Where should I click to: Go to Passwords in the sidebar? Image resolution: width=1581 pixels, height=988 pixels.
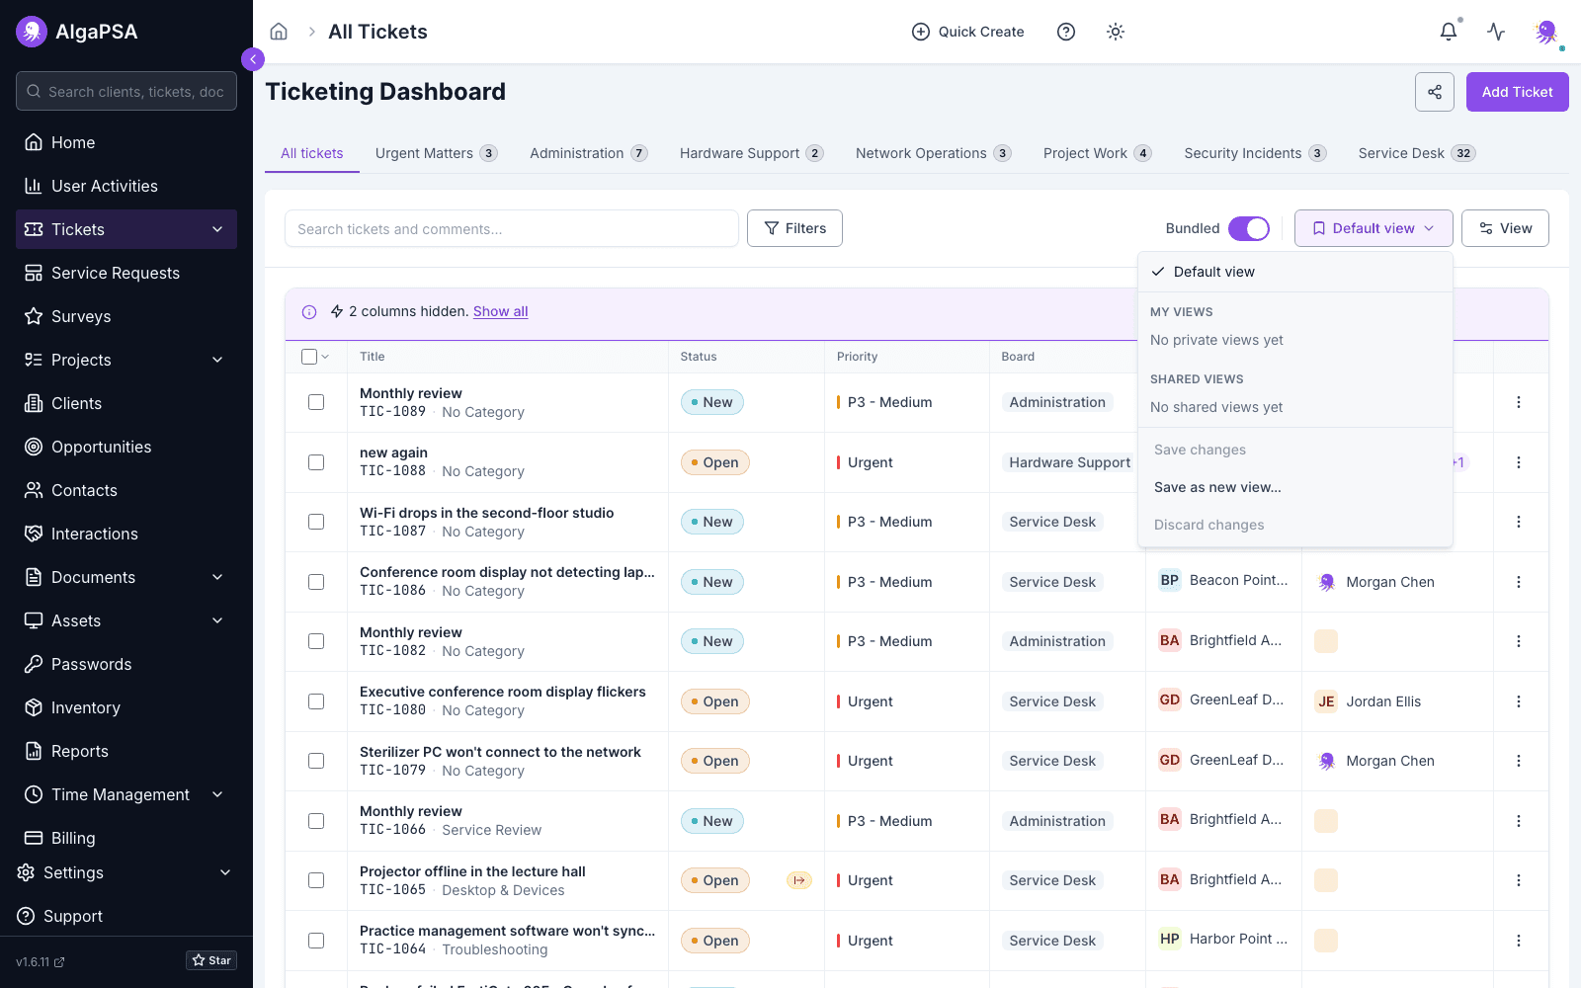[126, 664]
